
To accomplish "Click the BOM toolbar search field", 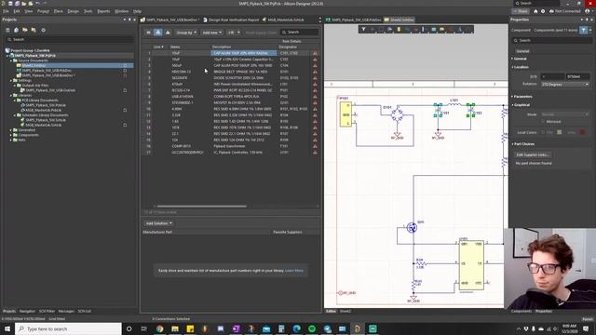I will pyautogui.click(x=299, y=33).
